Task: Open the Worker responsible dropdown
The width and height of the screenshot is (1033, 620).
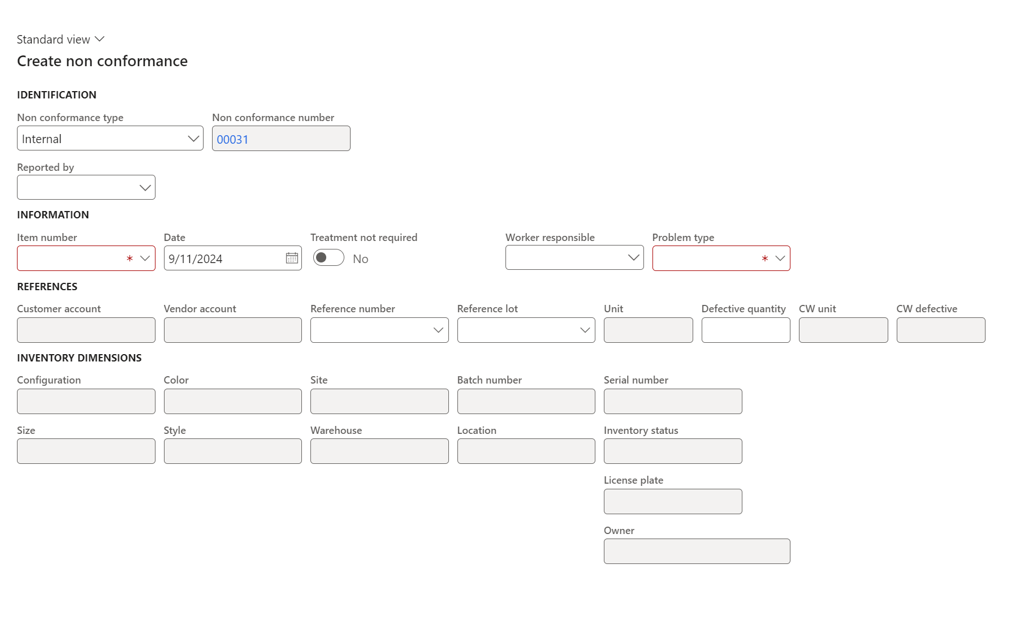Action: tap(633, 258)
